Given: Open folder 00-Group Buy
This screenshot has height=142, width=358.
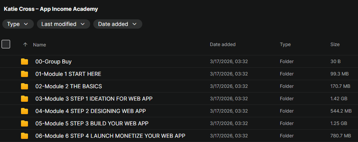Looking at the screenshot, I should point(53,62).
